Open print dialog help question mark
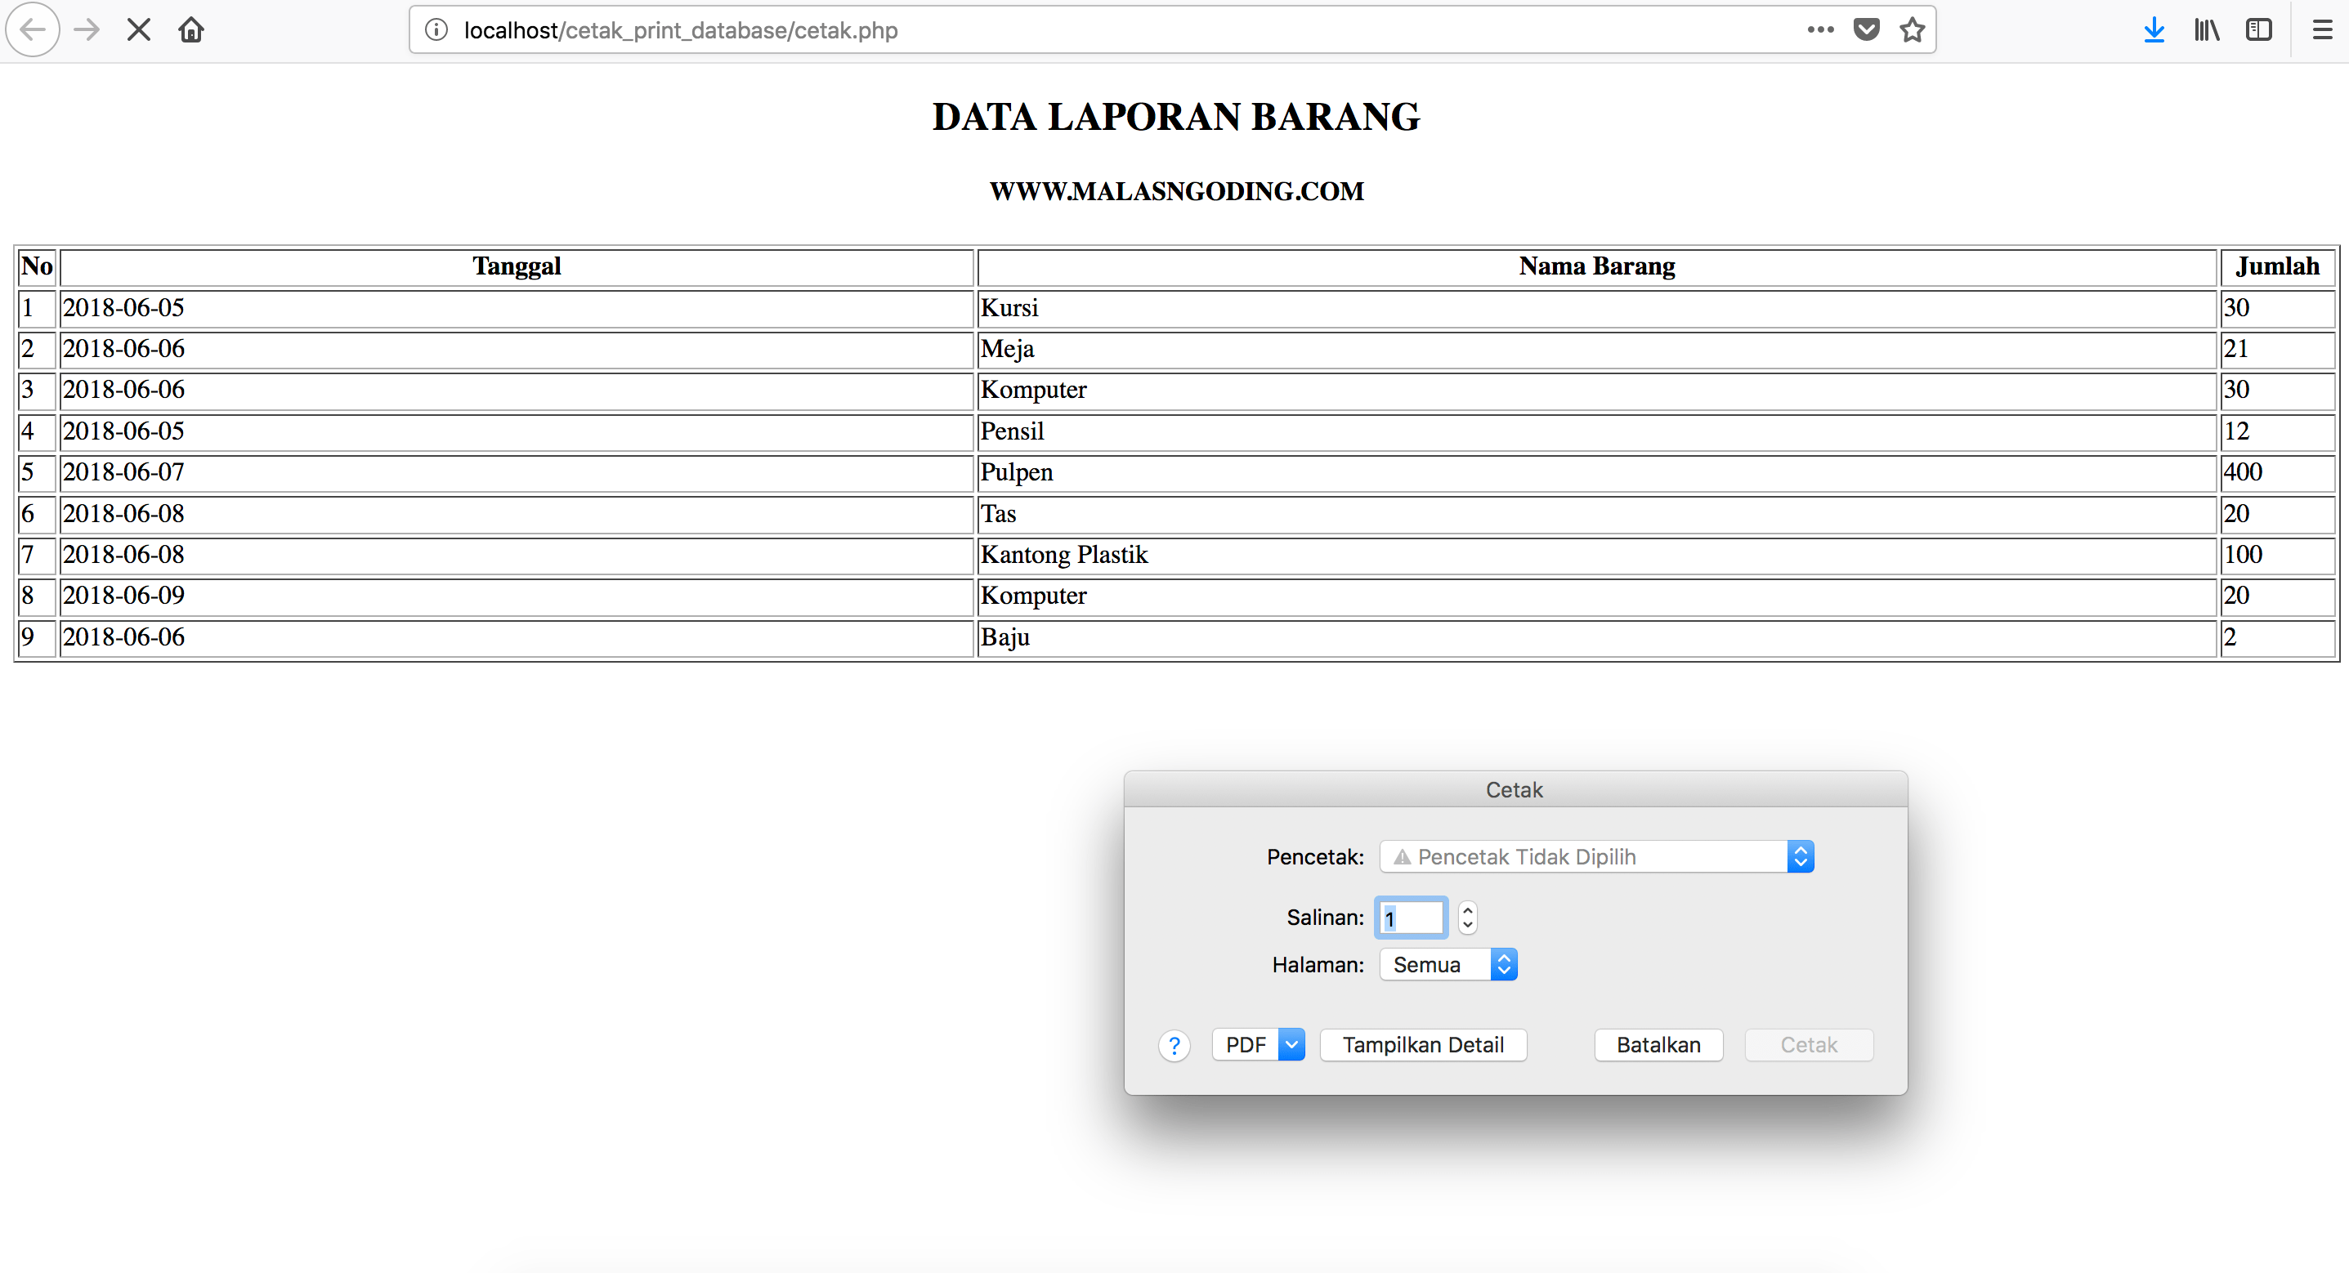This screenshot has width=2349, height=1273. point(1174,1045)
